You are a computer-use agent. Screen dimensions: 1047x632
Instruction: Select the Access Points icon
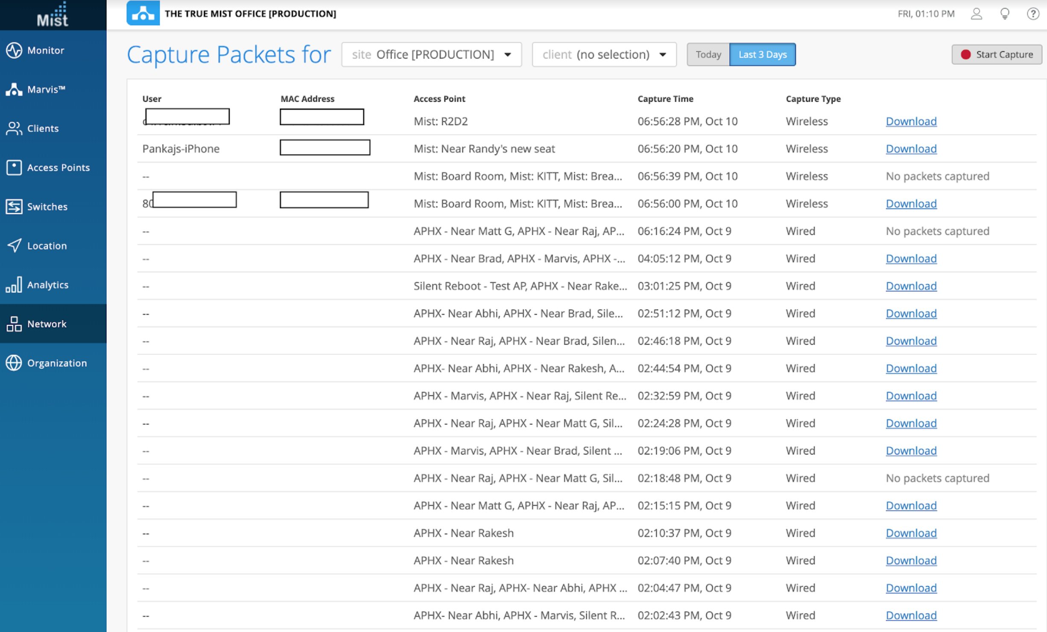(14, 167)
